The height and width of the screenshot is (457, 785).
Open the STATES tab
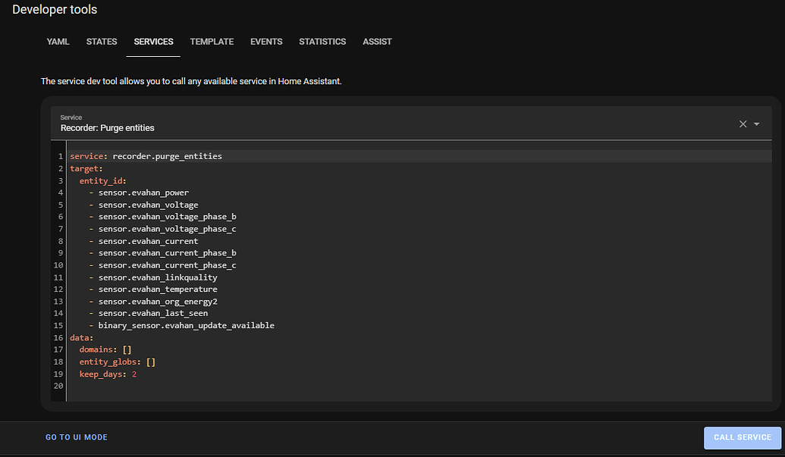tap(102, 42)
